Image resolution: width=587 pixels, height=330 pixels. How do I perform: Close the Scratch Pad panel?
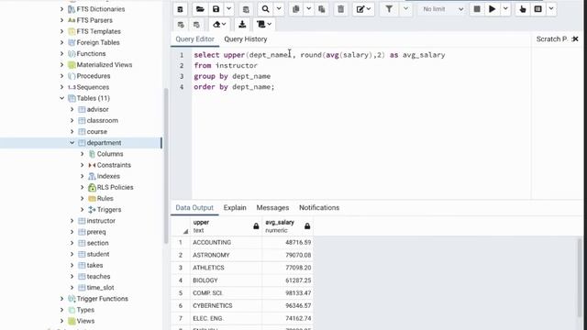[x=575, y=38]
